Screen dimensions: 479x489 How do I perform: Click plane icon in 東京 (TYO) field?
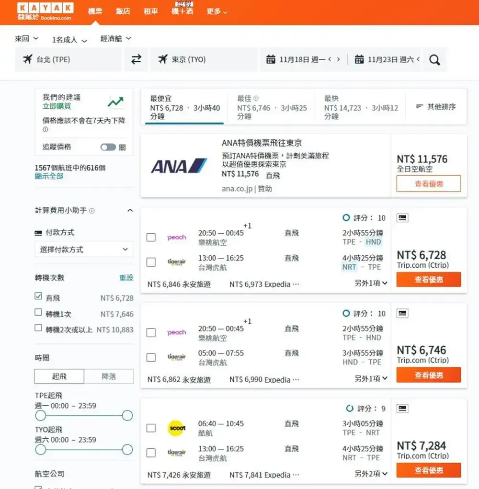point(163,59)
